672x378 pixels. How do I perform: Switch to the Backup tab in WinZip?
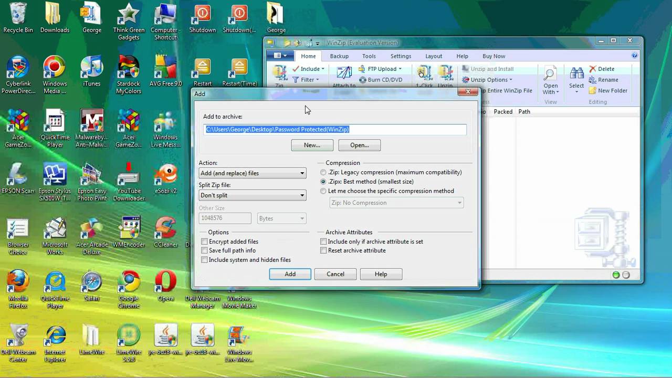[x=339, y=56]
